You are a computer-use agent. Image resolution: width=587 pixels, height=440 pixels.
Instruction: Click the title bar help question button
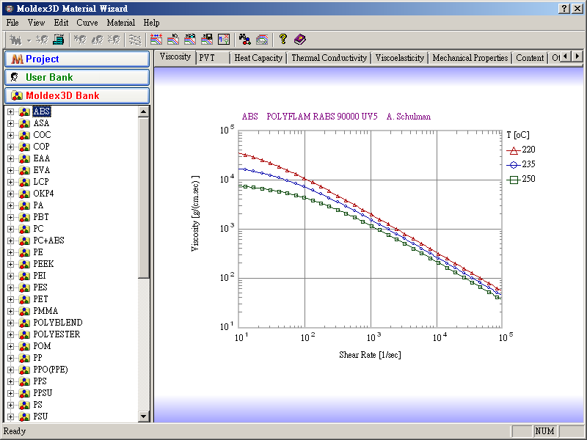[564, 8]
